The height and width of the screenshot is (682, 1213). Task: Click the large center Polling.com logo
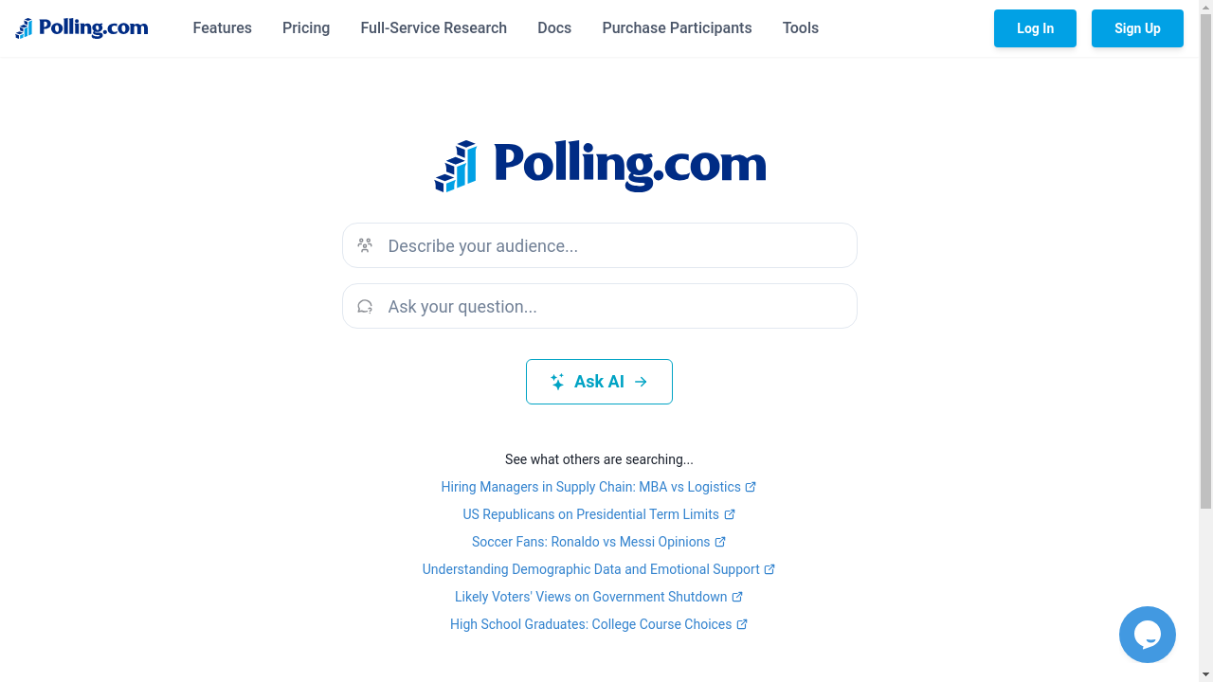pos(600,166)
